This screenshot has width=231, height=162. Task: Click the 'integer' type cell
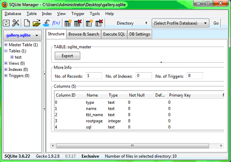point(114,121)
